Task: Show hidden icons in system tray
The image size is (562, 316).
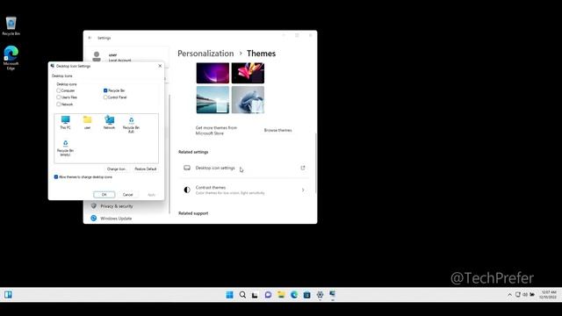Action: (x=509, y=295)
